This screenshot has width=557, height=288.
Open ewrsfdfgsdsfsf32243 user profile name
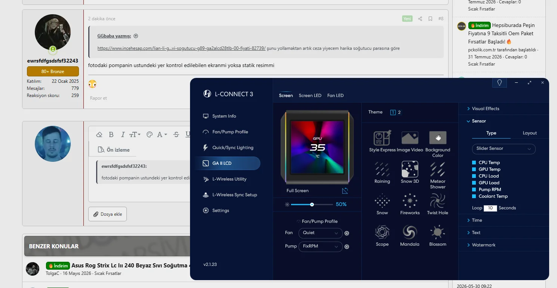click(53, 61)
